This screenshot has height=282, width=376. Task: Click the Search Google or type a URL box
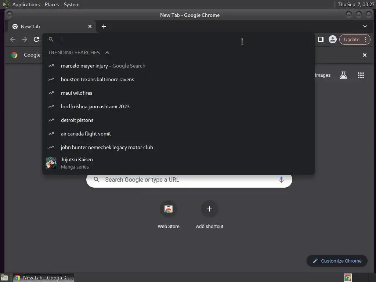tap(189, 180)
